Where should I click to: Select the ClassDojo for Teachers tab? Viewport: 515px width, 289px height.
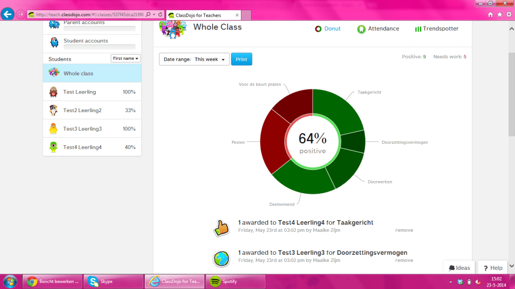pyautogui.click(x=204, y=15)
